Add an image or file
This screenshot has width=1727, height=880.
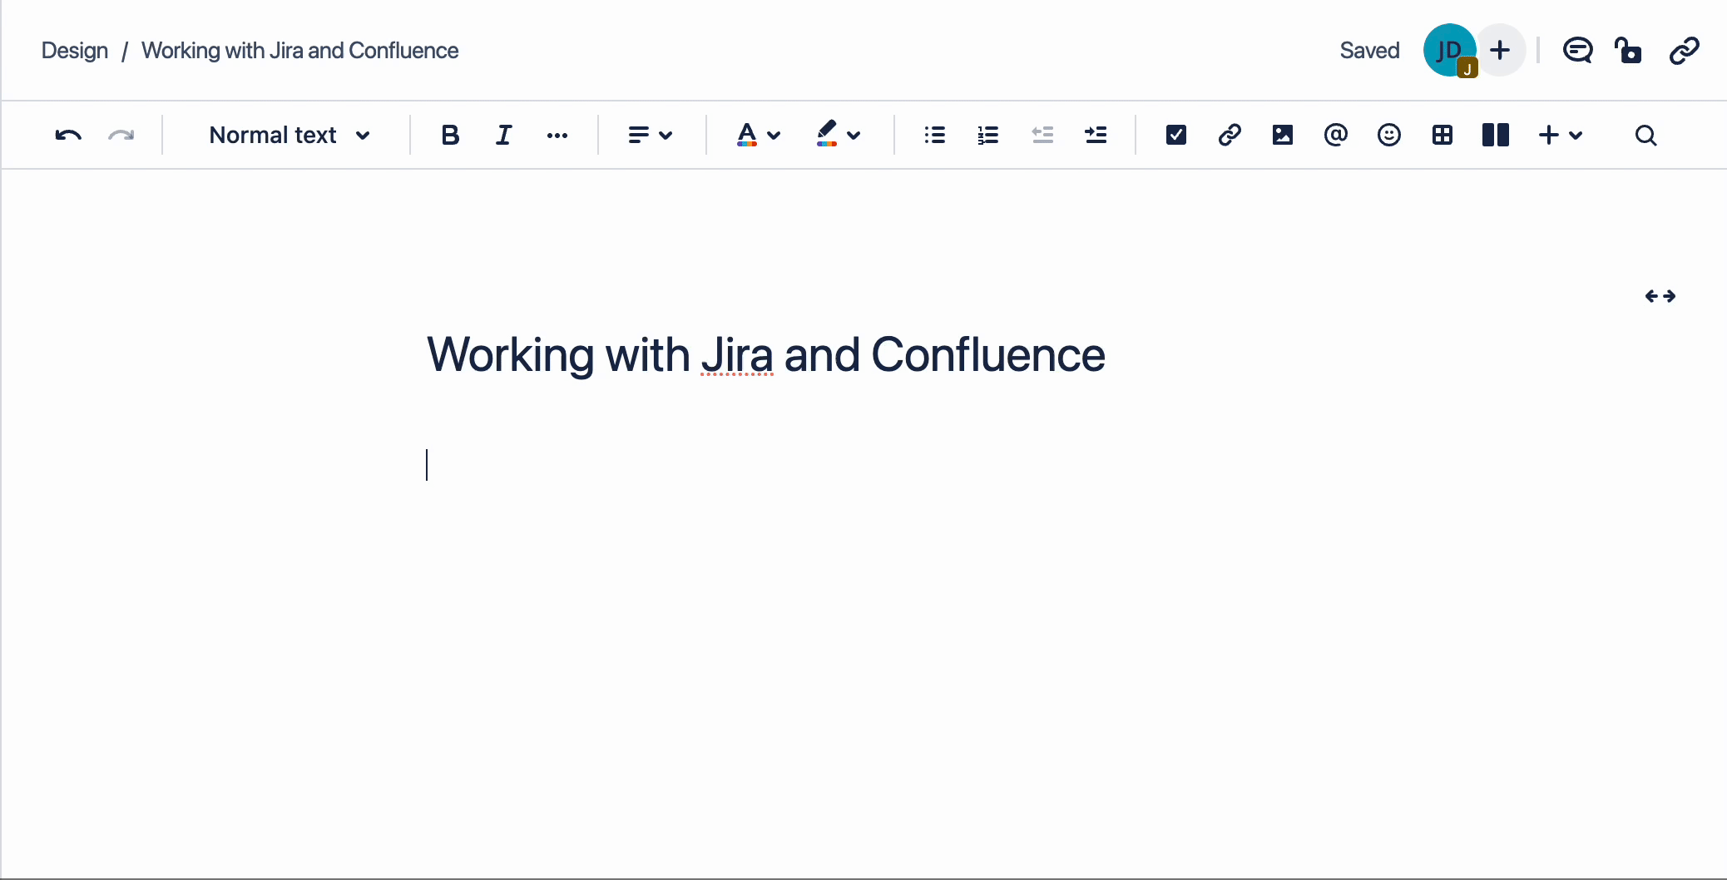point(1283,135)
